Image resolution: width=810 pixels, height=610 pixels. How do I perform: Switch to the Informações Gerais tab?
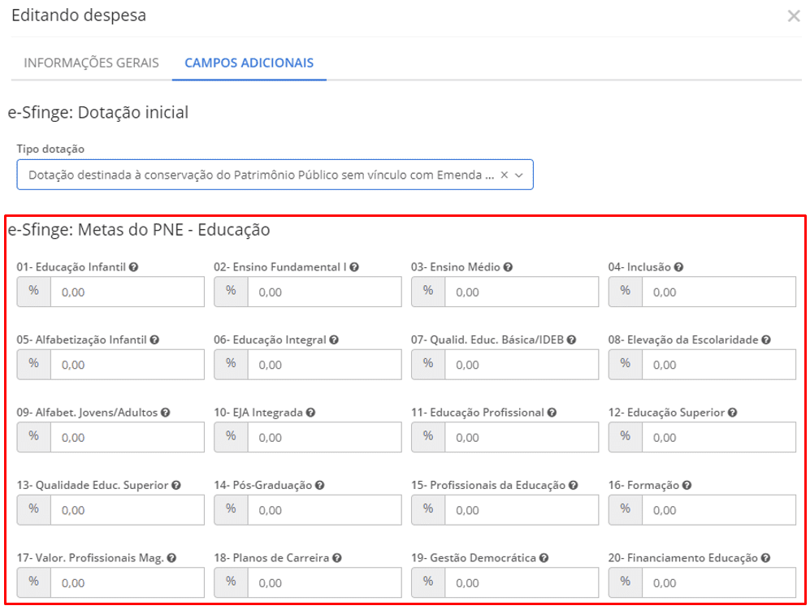[x=91, y=63]
